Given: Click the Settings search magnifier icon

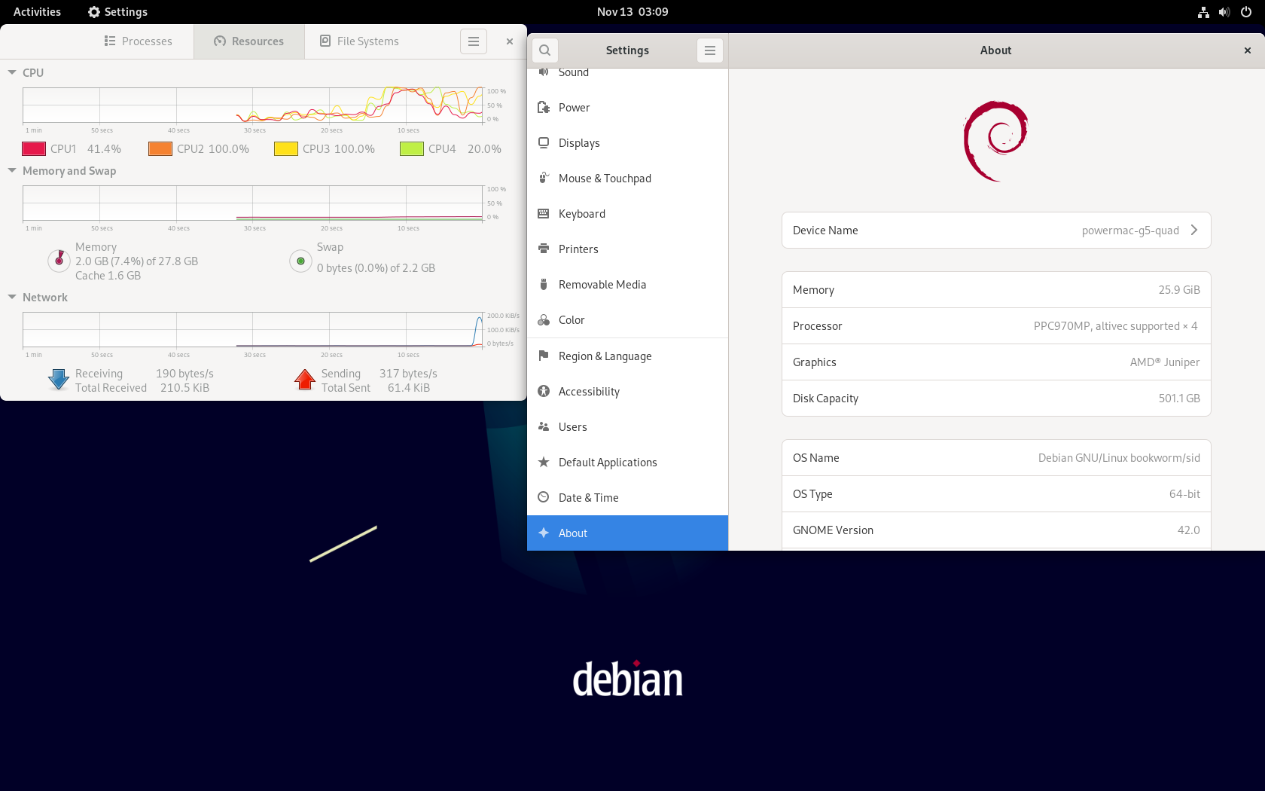Looking at the screenshot, I should pyautogui.click(x=545, y=50).
